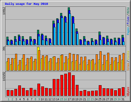The width and height of the screenshot is (131, 102).
Task: Click day label 21 on the x-axis
Action: [x=84, y=99]
